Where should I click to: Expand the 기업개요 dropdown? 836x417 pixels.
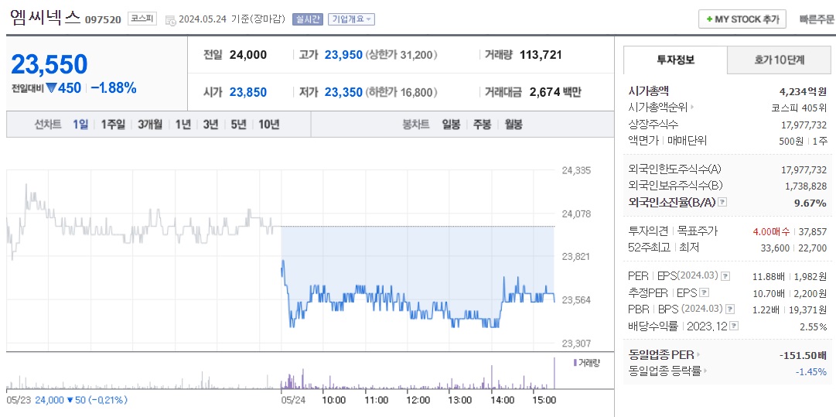(351, 19)
